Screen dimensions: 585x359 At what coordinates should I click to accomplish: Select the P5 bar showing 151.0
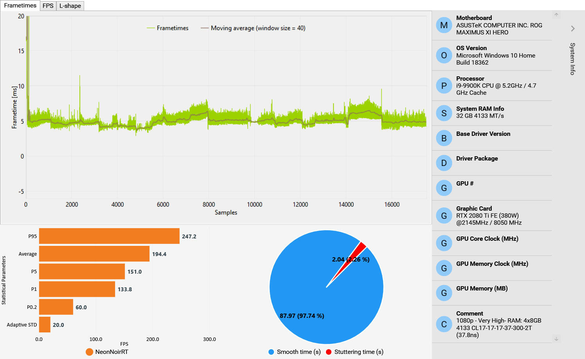coord(82,271)
